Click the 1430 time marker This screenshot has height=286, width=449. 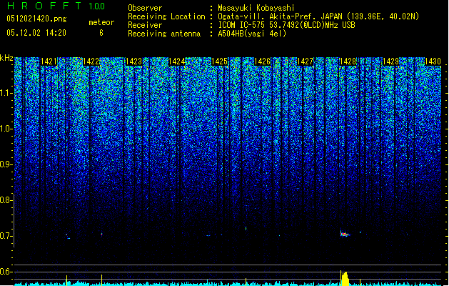click(433, 61)
